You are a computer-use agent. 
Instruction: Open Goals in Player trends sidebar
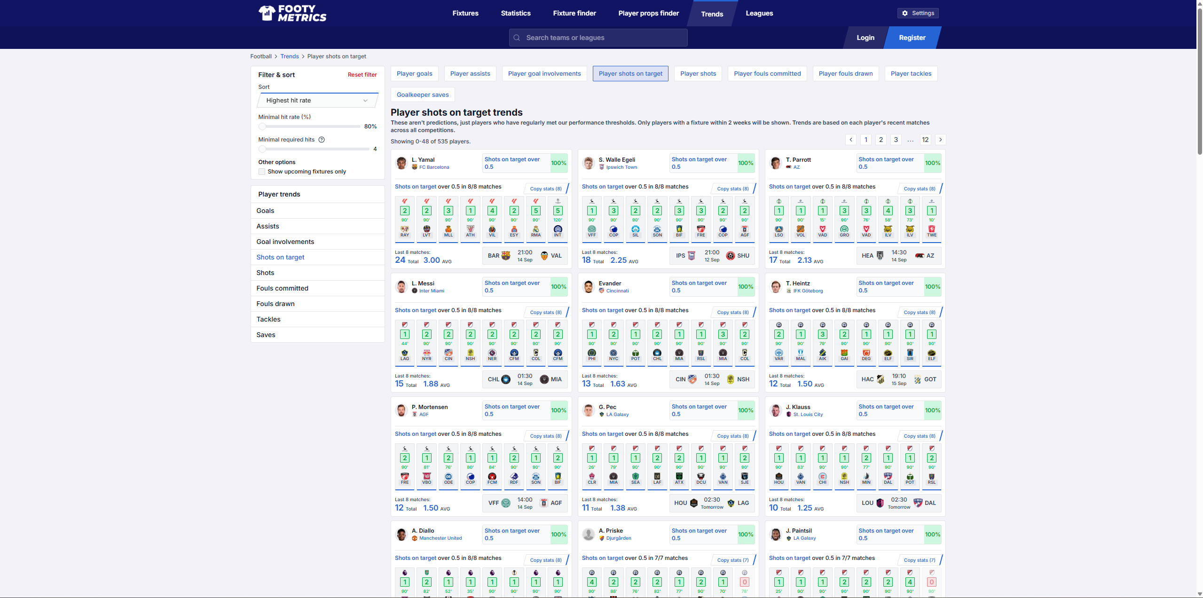pyautogui.click(x=318, y=211)
